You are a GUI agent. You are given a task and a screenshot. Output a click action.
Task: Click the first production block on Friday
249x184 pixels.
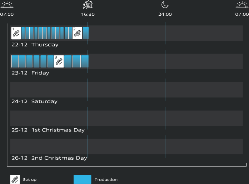15,61
